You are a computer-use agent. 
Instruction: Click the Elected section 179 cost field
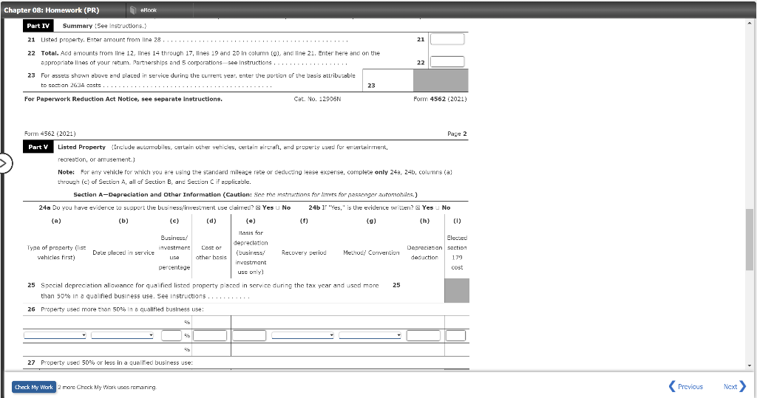click(455, 335)
